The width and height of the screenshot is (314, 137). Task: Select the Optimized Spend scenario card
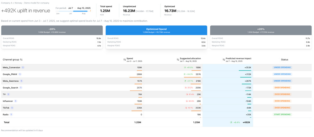tap(156, 37)
